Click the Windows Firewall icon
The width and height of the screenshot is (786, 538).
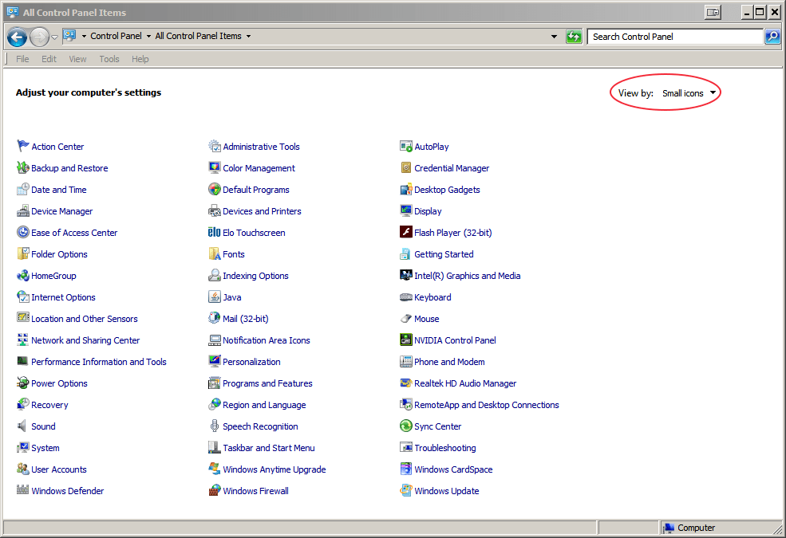[x=215, y=490]
